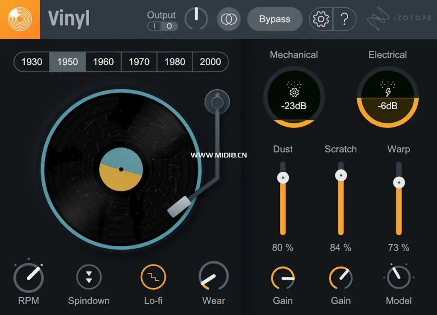Click the stereo/mono overlapping circles icon
Viewport: 437px width, 315px height.
(x=229, y=19)
